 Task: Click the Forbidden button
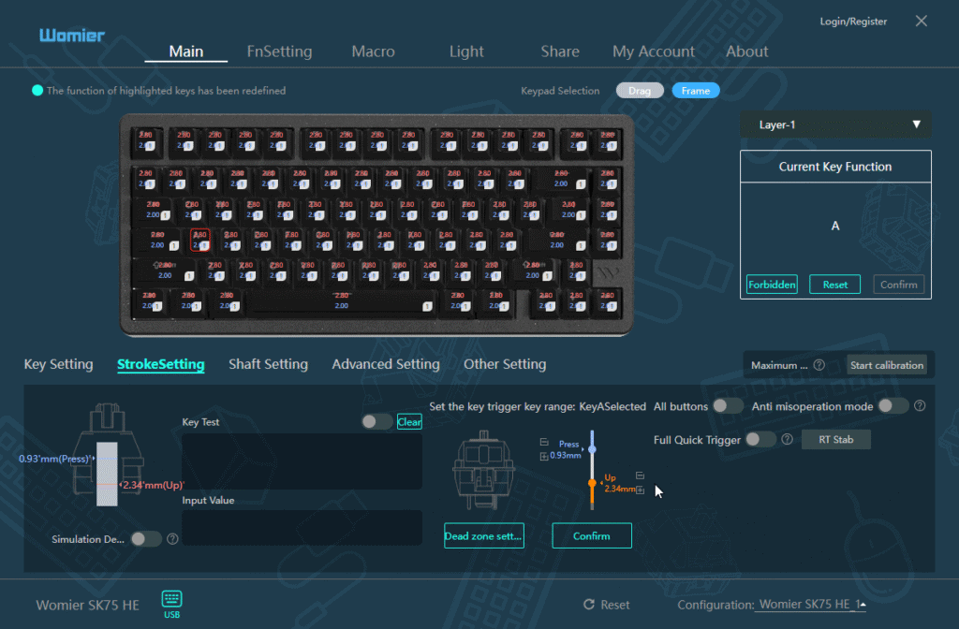[x=772, y=285]
